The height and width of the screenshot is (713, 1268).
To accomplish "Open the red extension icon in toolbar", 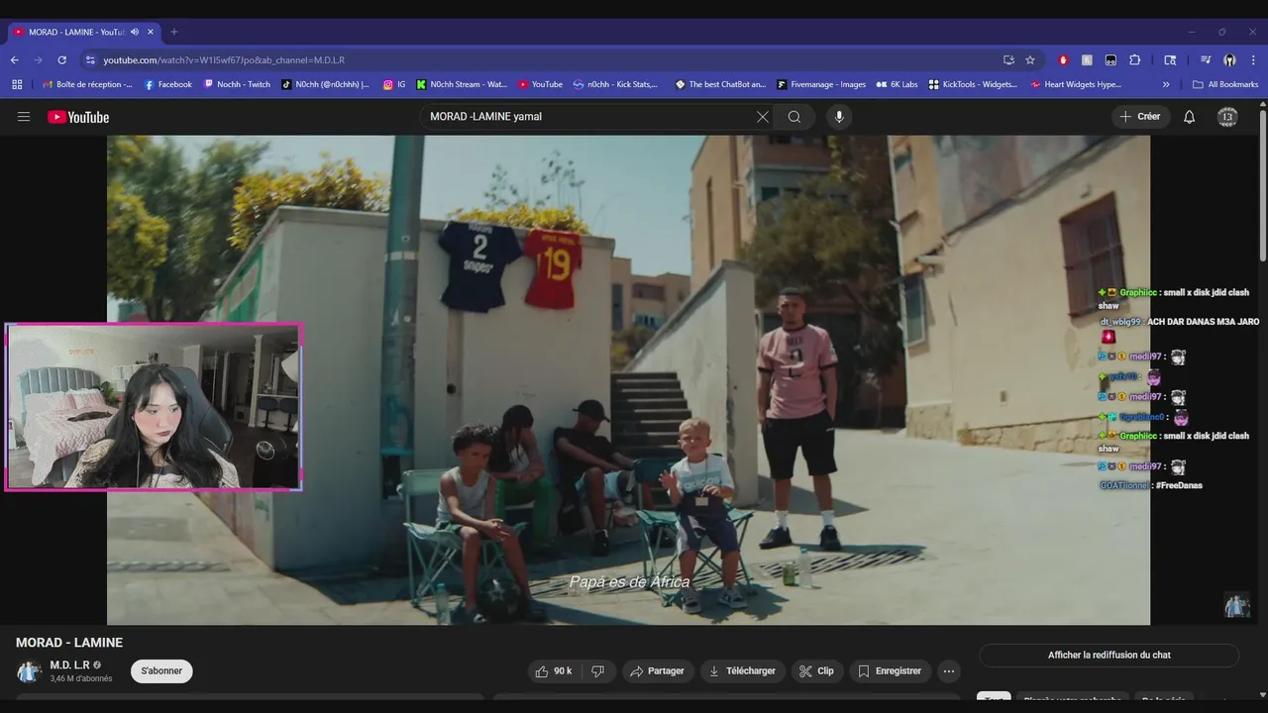I will coord(1064,60).
